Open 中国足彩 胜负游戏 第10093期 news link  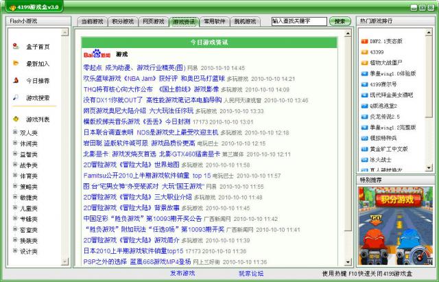tap(143, 219)
